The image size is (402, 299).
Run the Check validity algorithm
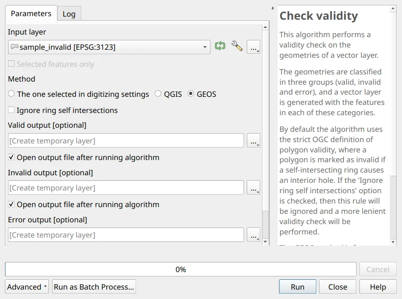pyautogui.click(x=297, y=287)
